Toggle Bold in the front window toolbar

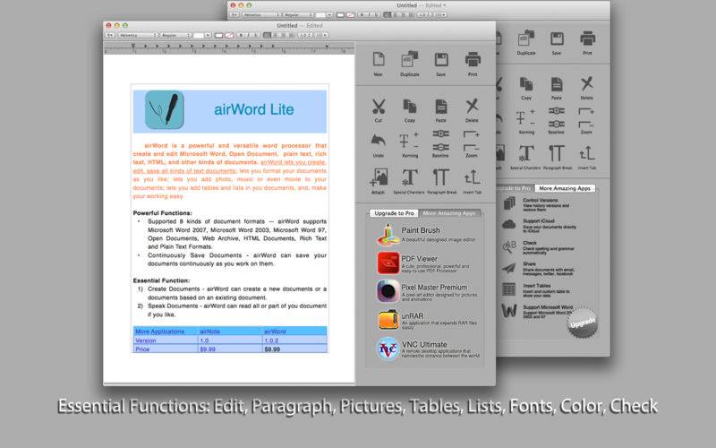click(241, 35)
